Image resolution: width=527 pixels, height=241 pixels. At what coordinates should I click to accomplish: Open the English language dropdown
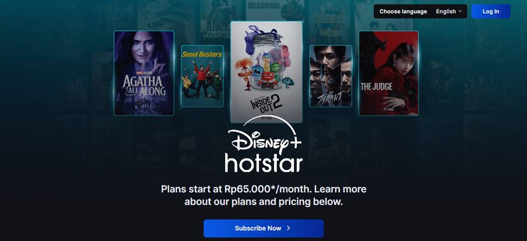[449, 11]
